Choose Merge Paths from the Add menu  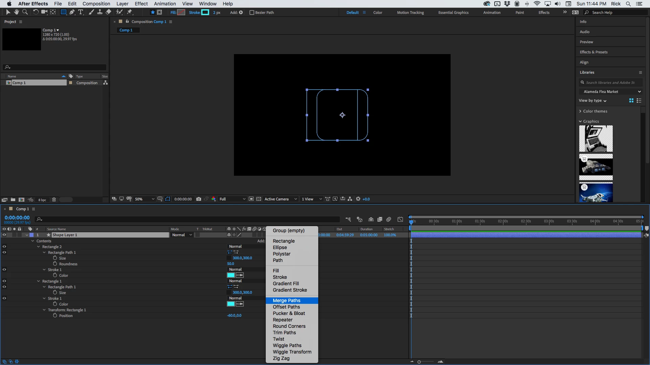coord(286,300)
